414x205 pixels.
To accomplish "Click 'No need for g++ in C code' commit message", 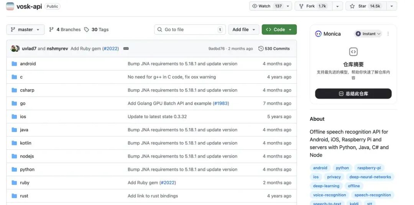I will [172, 77].
